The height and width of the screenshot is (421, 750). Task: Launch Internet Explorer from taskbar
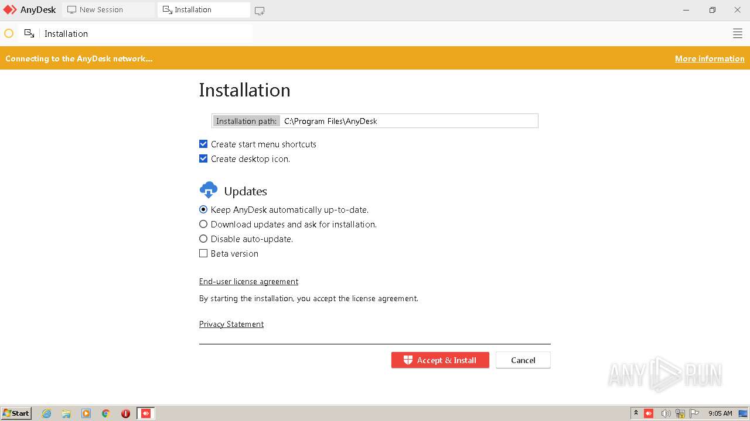pyautogui.click(x=47, y=413)
